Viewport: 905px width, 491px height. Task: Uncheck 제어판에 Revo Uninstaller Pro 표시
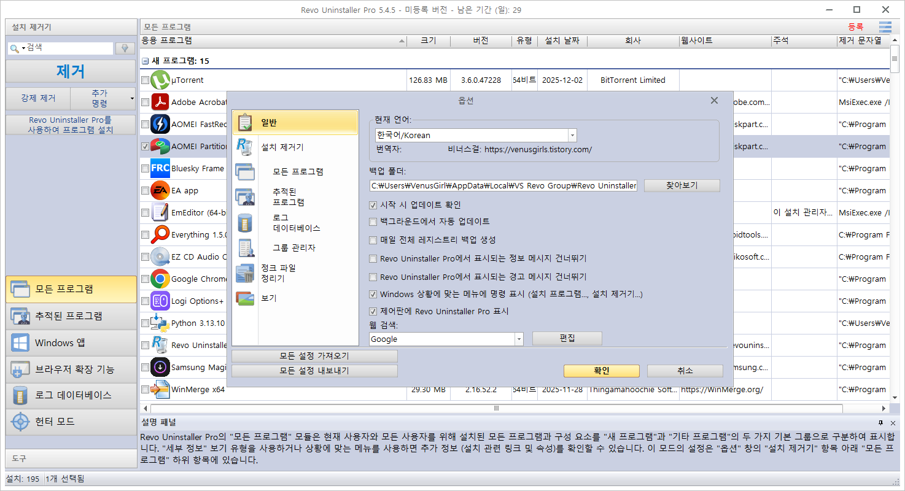pyautogui.click(x=373, y=312)
